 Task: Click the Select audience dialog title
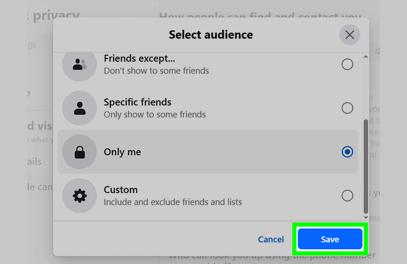210,35
